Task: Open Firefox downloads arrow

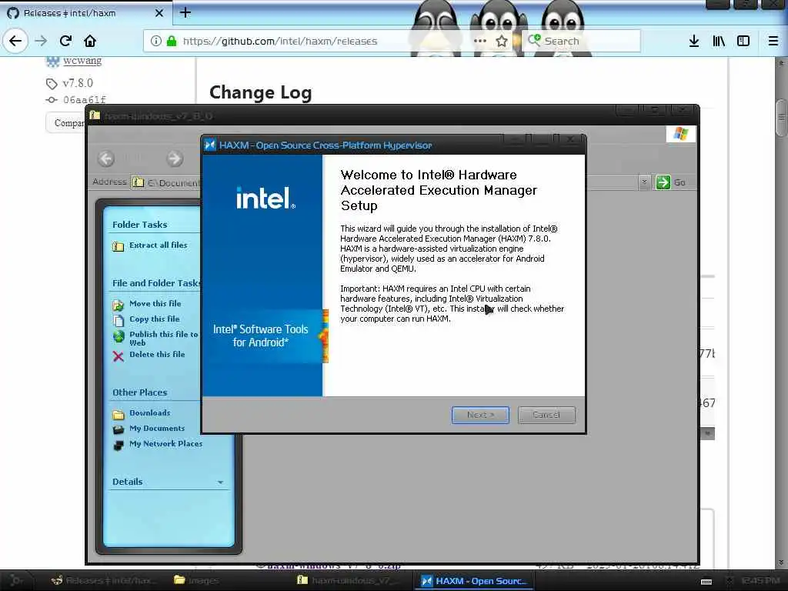Action: tap(694, 41)
